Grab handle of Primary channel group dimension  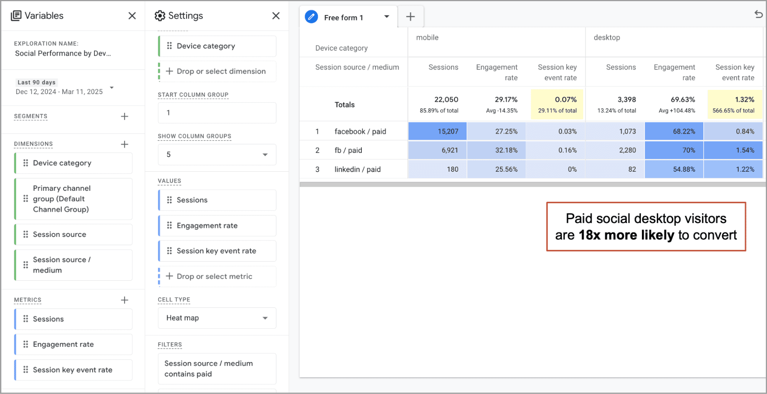tap(26, 199)
